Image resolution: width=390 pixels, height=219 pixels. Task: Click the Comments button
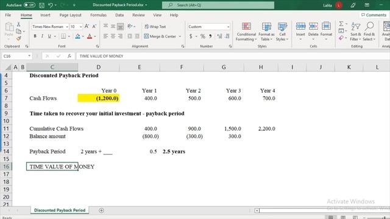coord(374,15)
